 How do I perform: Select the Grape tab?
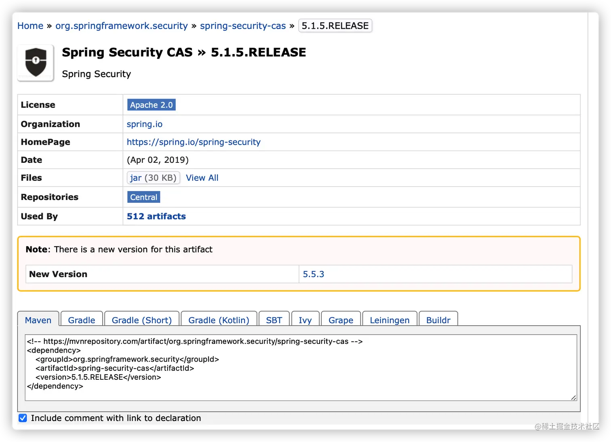coord(341,320)
